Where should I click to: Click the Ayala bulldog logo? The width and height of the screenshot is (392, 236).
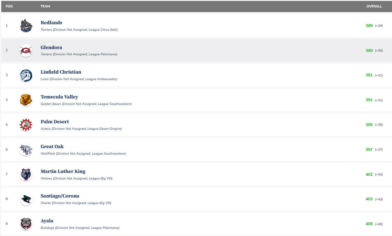(x=26, y=224)
